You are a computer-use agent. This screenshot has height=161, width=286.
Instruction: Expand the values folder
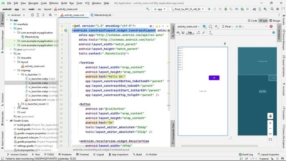click(x=15, y=108)
